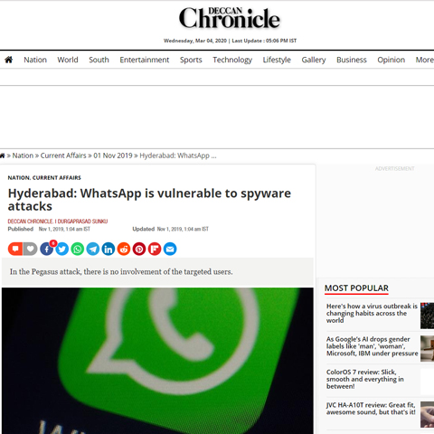Open Current Affairs breadcrumb link
Screen dimensions: 434x434
click(63, 156)
